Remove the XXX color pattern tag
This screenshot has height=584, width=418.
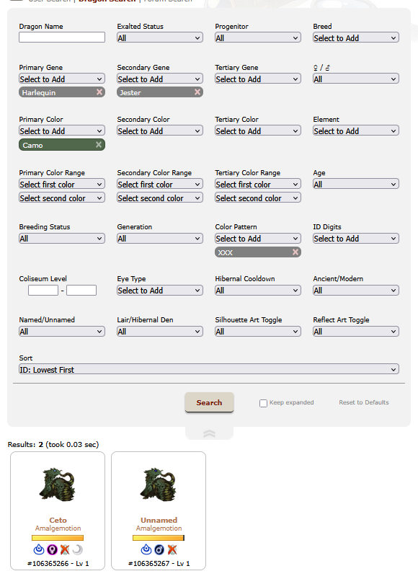click(x=295, y=252)
